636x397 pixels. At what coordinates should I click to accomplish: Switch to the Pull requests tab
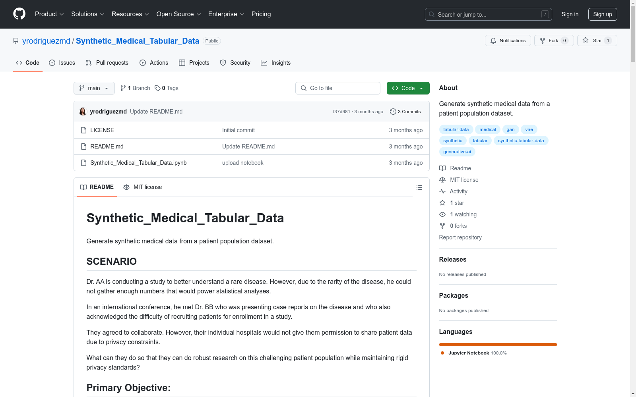click(107, 63)
